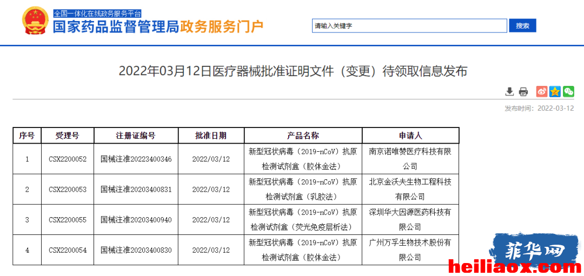Select cell CSX2200054
The width and height of the screenshot is (584, 276).
(x=68, y=250)
